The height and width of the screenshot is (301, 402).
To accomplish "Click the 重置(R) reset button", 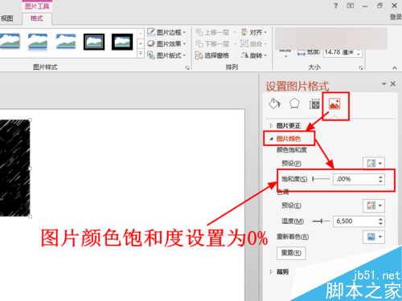I will click(x=291, y=253).
